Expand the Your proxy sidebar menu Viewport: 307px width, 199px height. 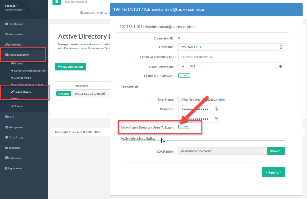(x=15, y=127)
